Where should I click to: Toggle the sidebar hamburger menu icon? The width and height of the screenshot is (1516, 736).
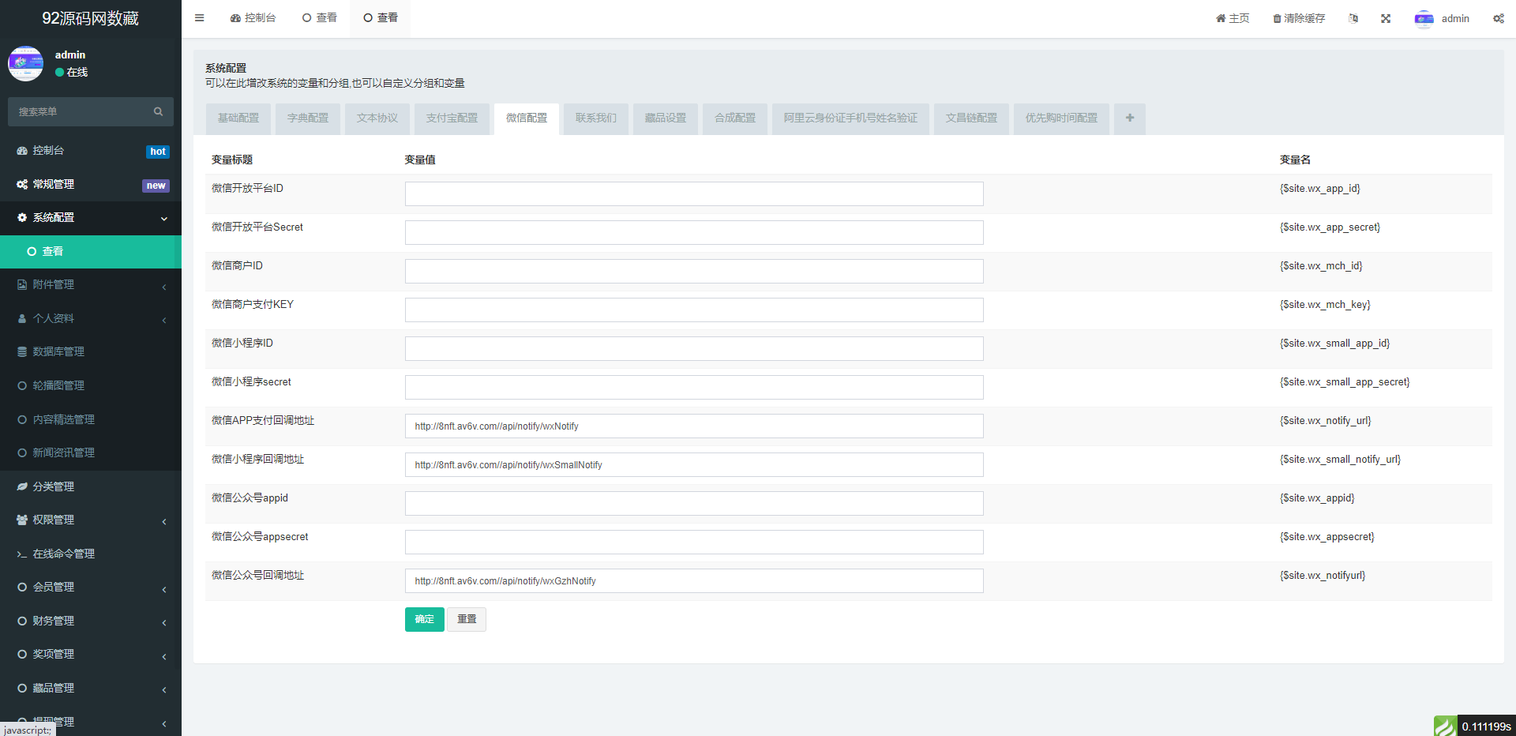pos(199,18)
